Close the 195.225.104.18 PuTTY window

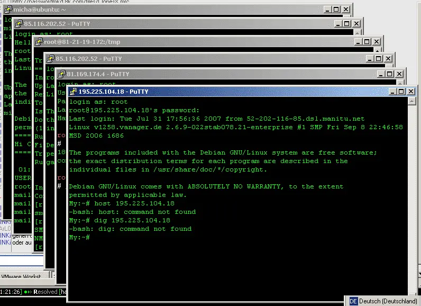(x=410, y=92)
